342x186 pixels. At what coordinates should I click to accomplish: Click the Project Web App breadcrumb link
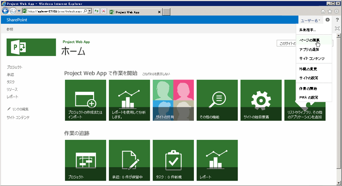click(x=76, y=42)
